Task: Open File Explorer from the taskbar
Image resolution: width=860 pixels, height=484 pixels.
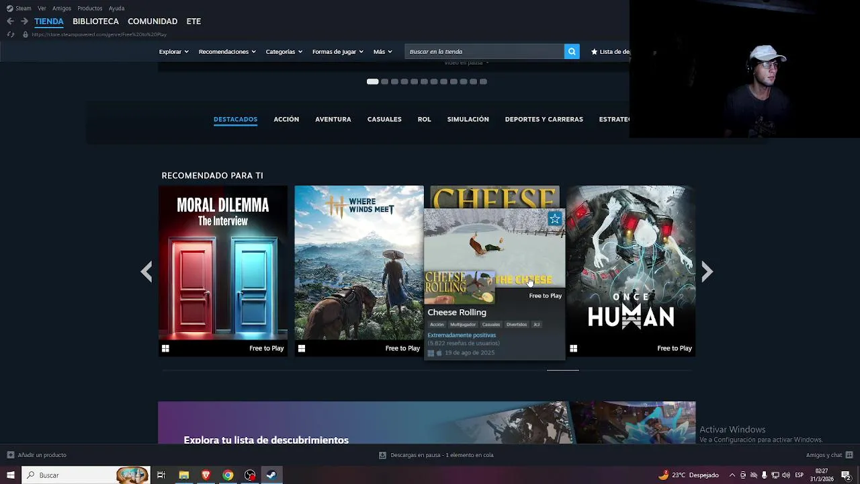Action: click(x=183, y=475)
